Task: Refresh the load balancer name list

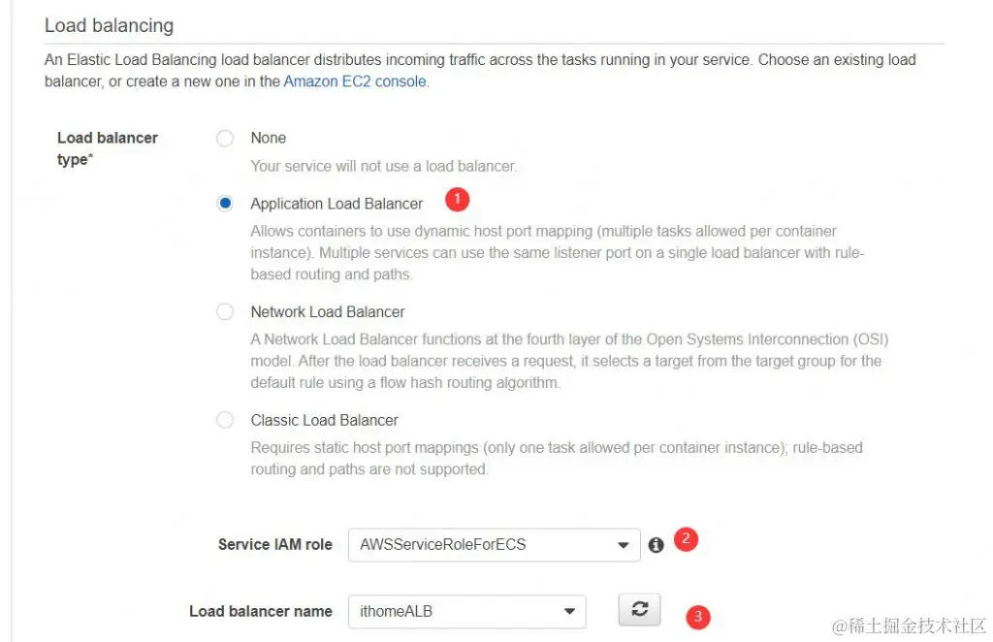Action: tap(640, 610)
